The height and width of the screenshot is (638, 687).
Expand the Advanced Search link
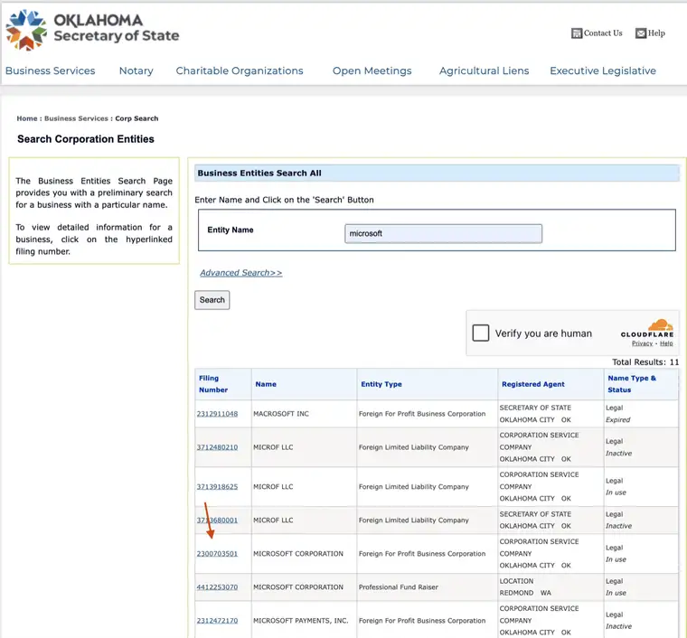(x=241, y=273)
